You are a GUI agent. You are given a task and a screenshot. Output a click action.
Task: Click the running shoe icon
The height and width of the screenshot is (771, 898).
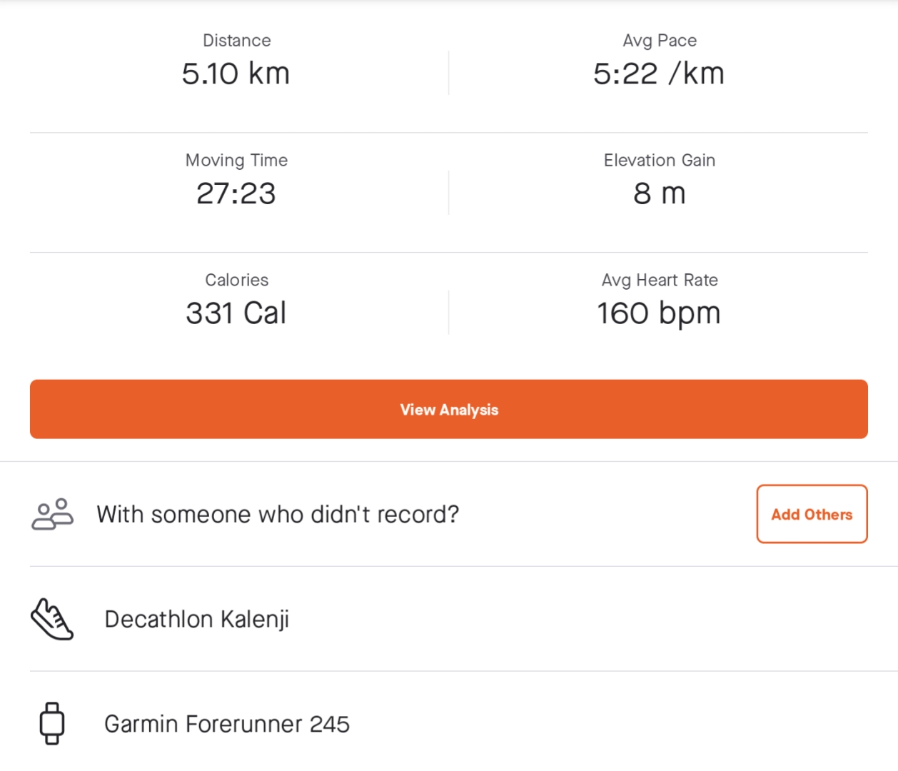point(52,619)
